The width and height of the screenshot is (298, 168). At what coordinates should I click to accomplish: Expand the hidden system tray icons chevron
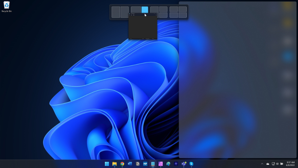262,164
